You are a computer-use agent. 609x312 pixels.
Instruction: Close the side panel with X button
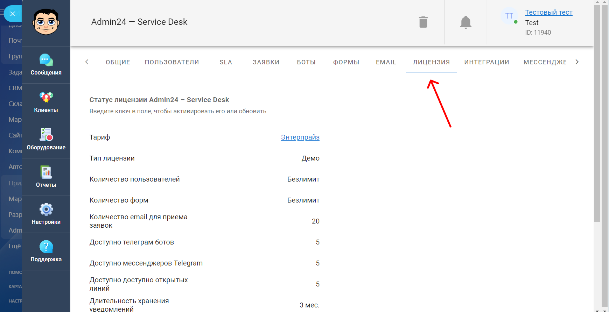click(13, 14)
